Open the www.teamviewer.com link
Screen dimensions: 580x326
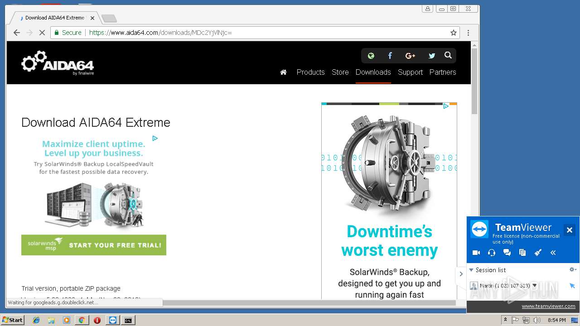point(548,306)
